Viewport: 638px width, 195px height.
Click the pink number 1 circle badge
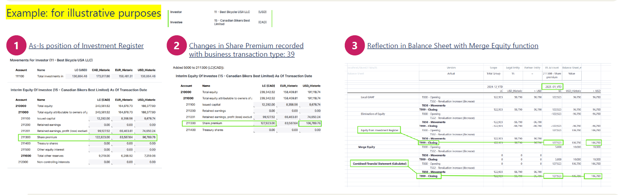click(x=16, y=46)
